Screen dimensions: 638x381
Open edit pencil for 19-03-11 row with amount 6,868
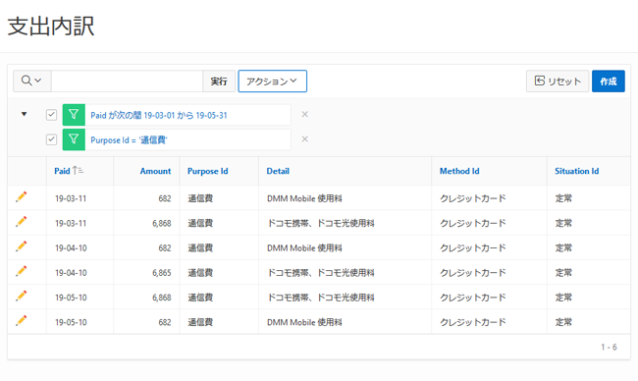click(22, 222)
